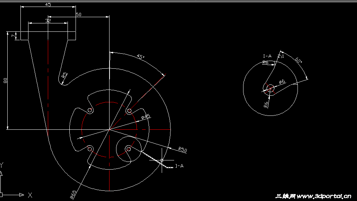Select the I-A leader label near crosshair

179,166
